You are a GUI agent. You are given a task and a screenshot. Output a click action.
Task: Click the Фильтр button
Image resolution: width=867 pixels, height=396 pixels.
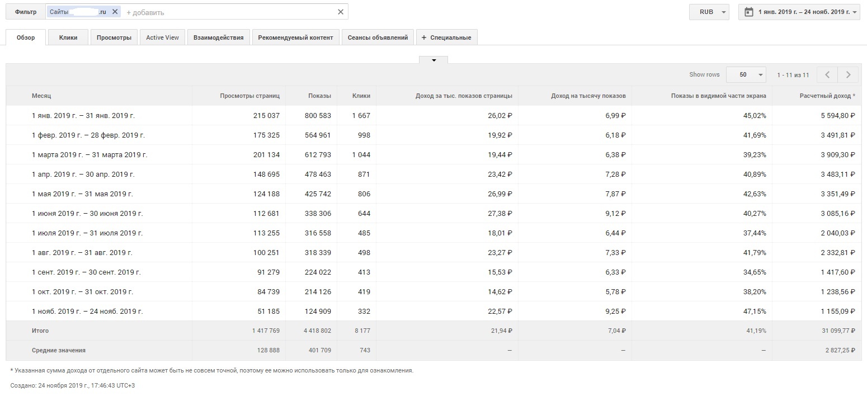[x=26, y=12]
